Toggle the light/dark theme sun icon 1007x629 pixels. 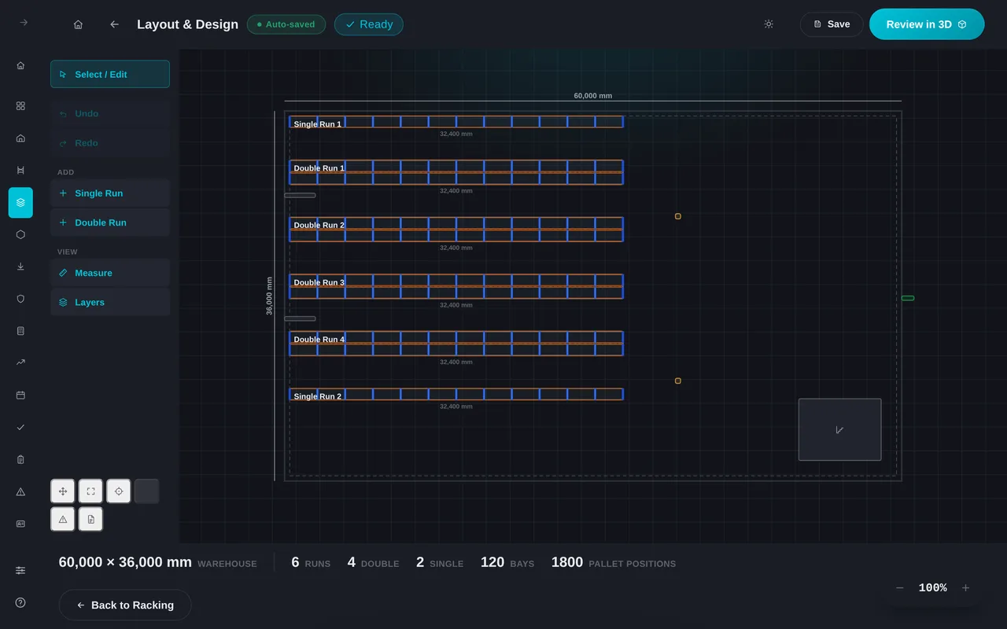point(769,24)
